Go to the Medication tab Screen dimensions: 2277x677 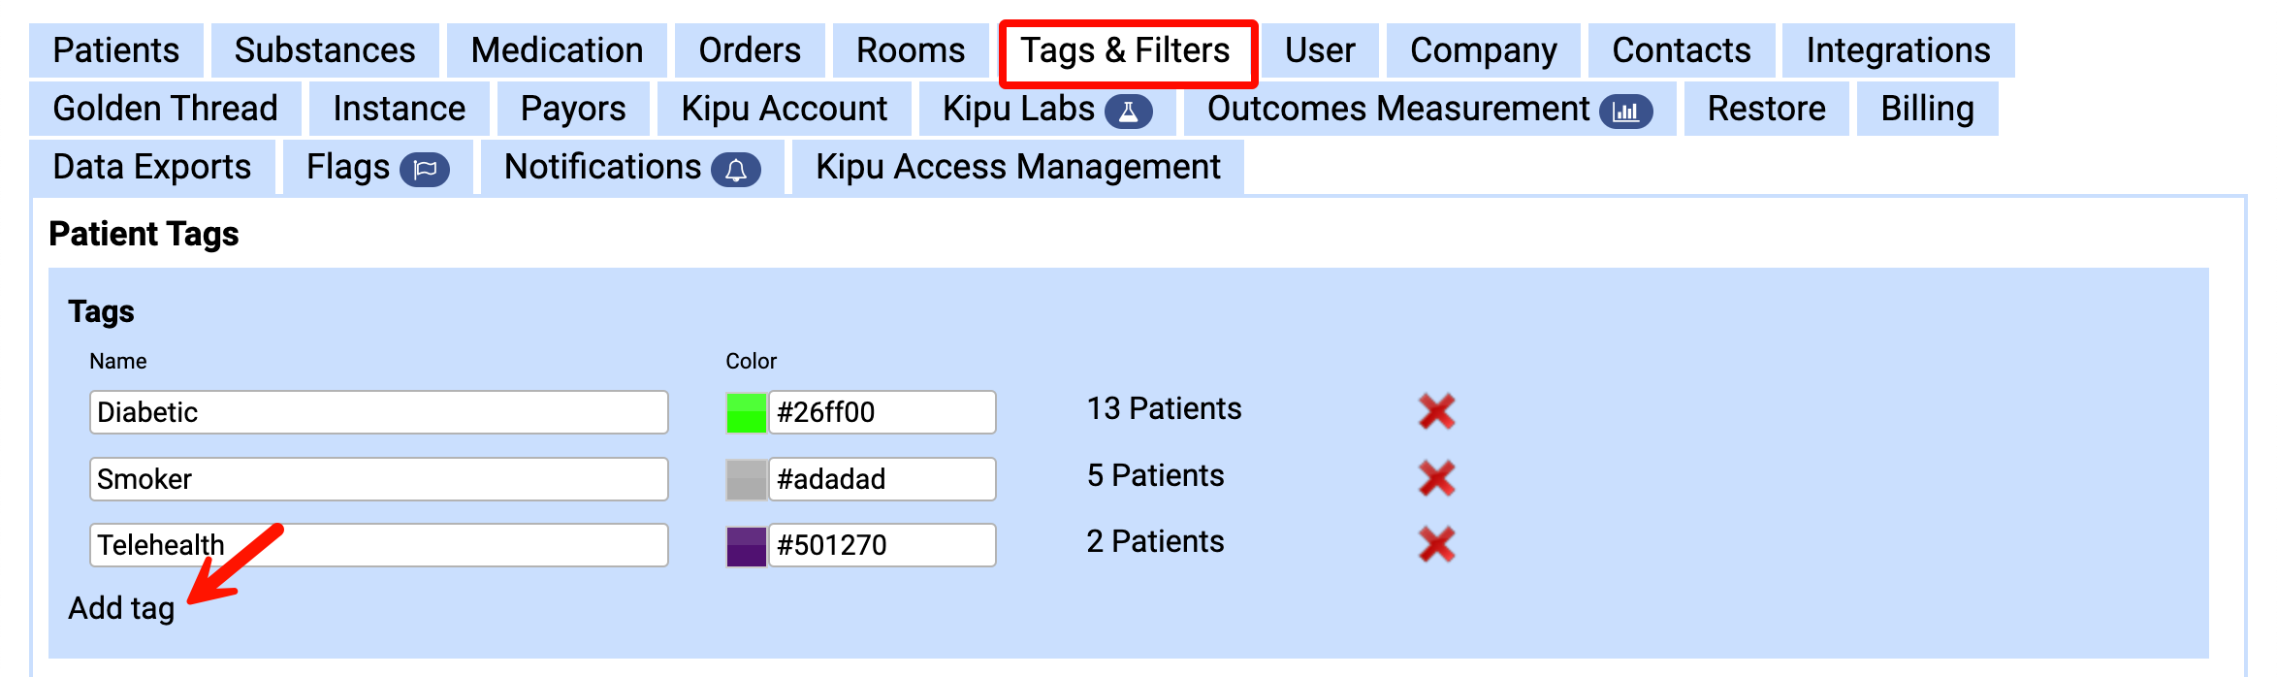tap(557, 50)
